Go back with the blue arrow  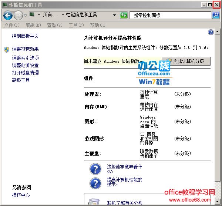(x=8, y=15)
